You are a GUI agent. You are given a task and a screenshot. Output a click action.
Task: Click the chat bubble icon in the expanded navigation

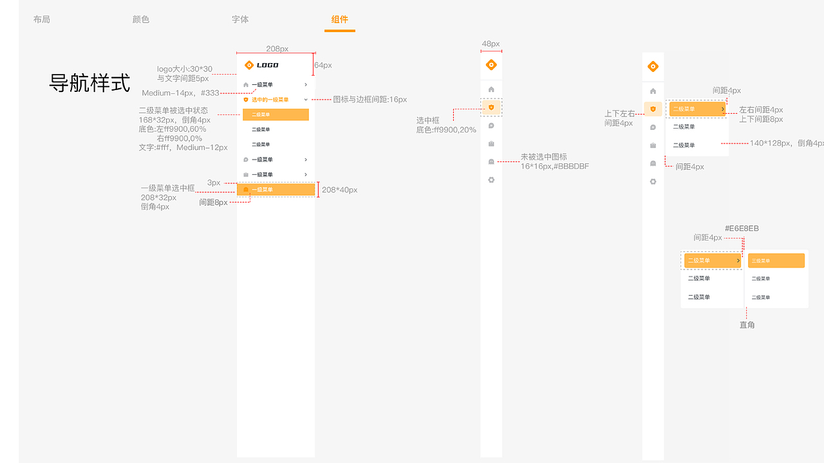coord(246,159)
